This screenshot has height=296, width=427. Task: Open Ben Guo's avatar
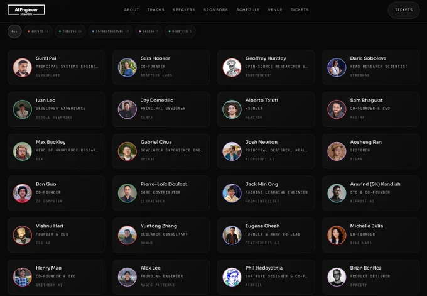coord(23,193)
